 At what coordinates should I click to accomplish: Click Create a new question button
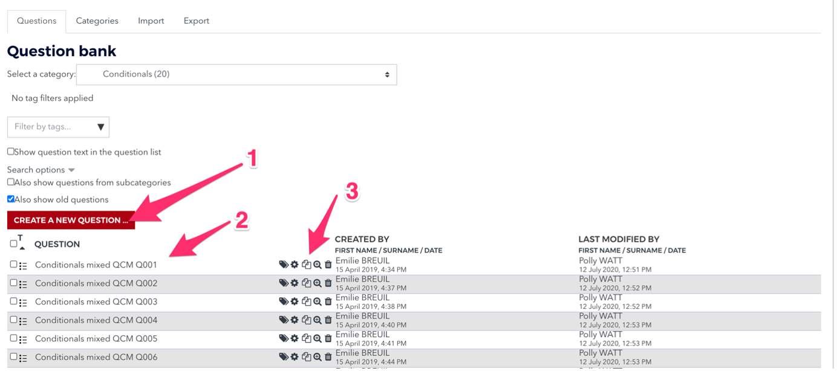click(x=71, y=220)
